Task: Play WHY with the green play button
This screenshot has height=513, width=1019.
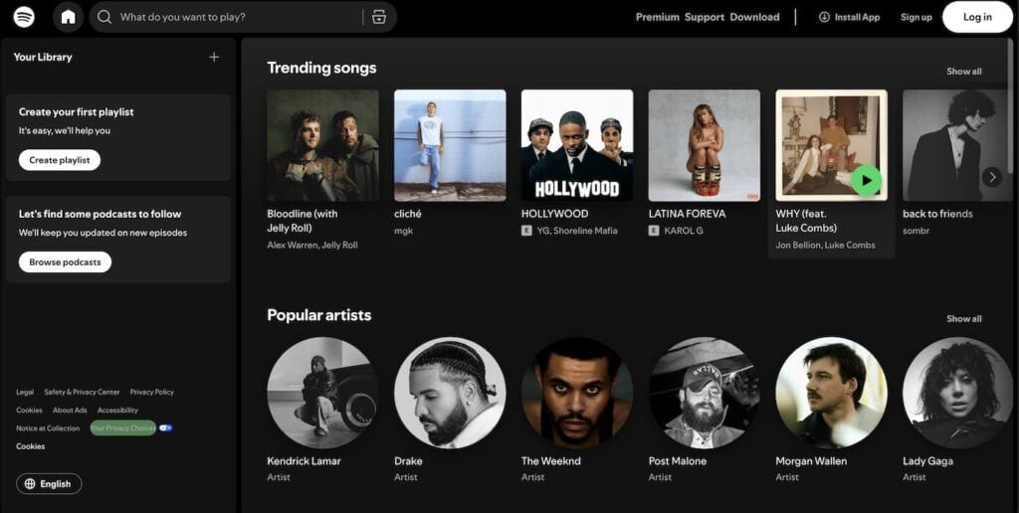Action: pyautogui.click(x=866, y=180)
